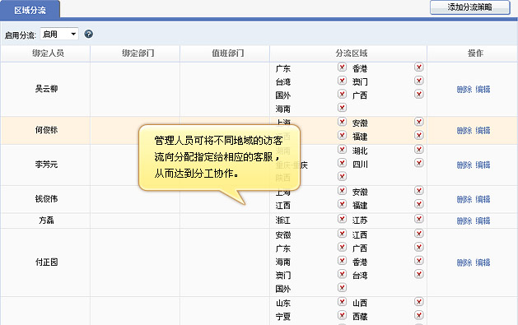
Task: Click 四川 region text in 李芳元's row
Action: pyautogui.click(x=360, y=165)
